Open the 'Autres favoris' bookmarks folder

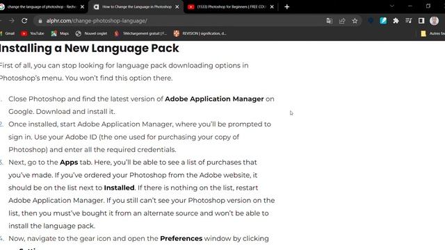click(432, 33)
